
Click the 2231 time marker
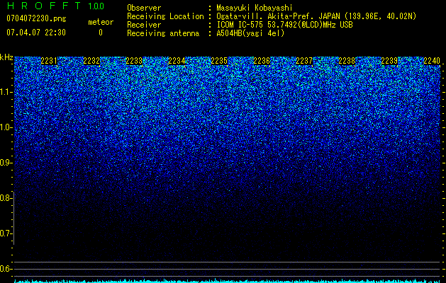[x=49, y=61]
